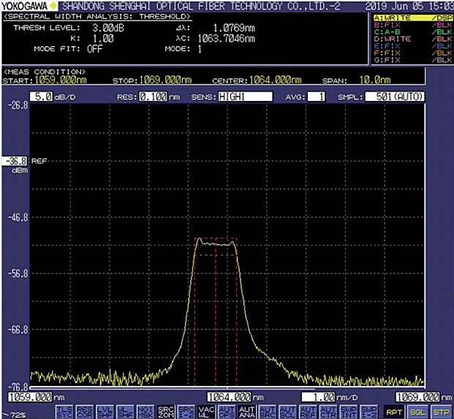This screenshot has width=454, height=419.
Task: Toggle the STP stop sweep button
Action: pos(442,412)
